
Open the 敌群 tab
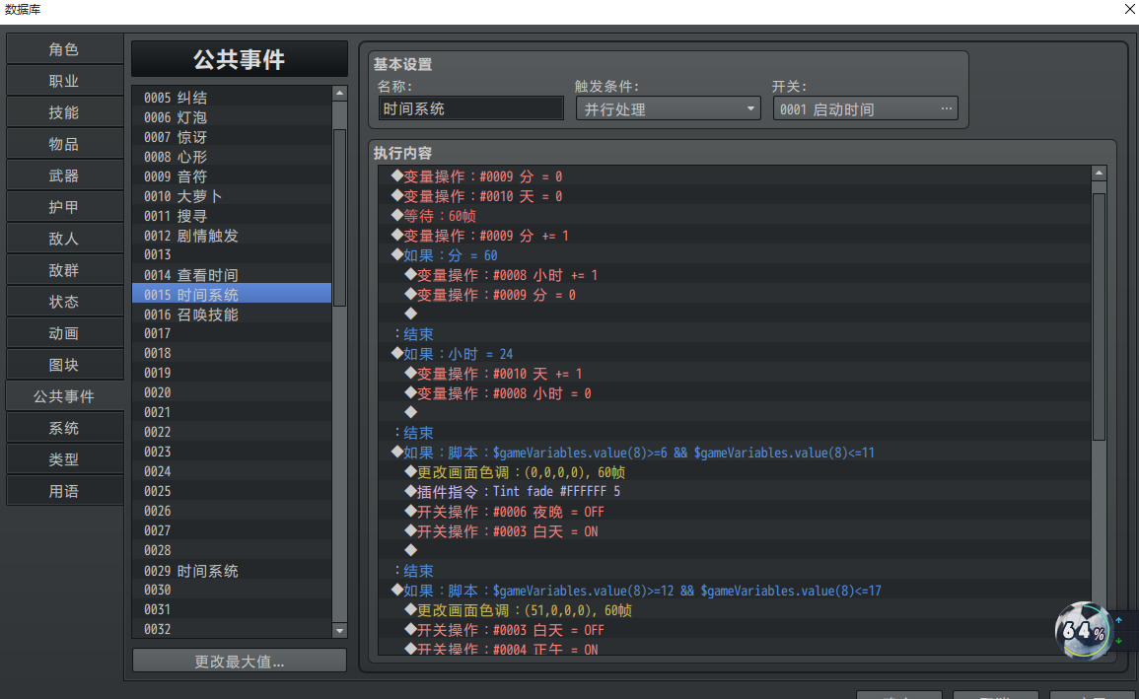click(65, 270)
